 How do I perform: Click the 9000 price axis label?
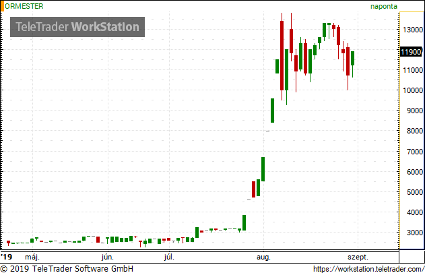pos(415,111)
